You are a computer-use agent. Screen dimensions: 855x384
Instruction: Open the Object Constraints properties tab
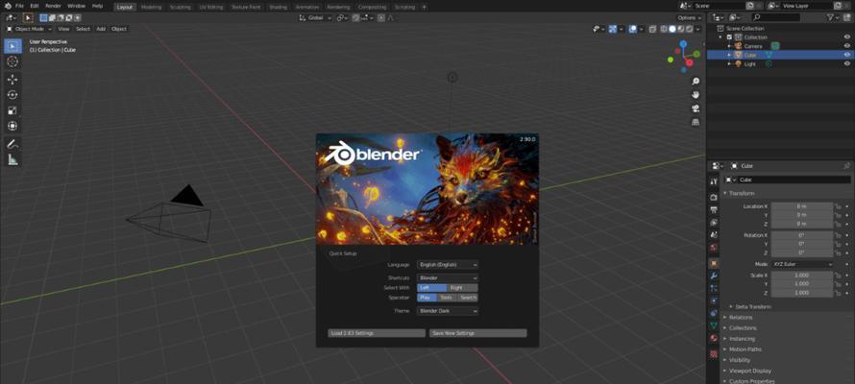click(714, 313)
